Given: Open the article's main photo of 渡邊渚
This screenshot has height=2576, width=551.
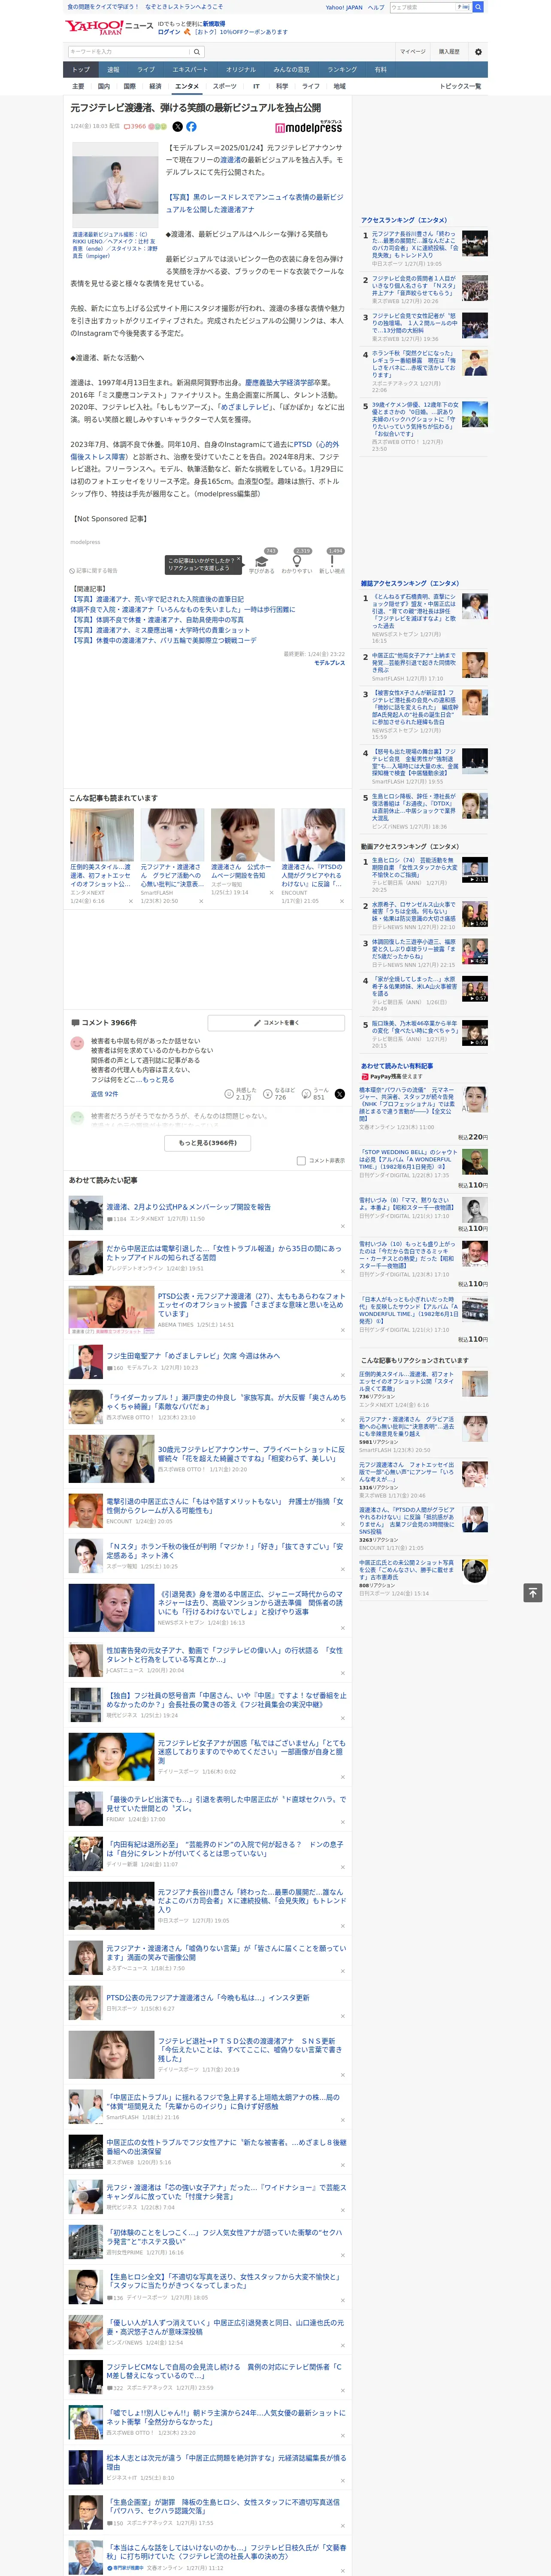Looking at the screenshot, I should tap(115, 185).
